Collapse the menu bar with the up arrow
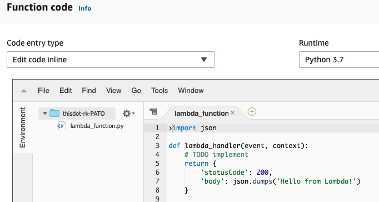The width and height of the screenshot is (379, 202). (24, 91)
